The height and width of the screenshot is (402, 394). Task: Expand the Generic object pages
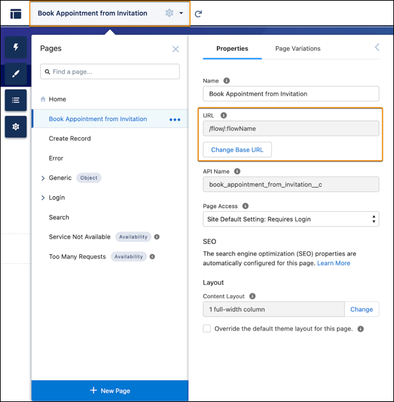(43, 178)
